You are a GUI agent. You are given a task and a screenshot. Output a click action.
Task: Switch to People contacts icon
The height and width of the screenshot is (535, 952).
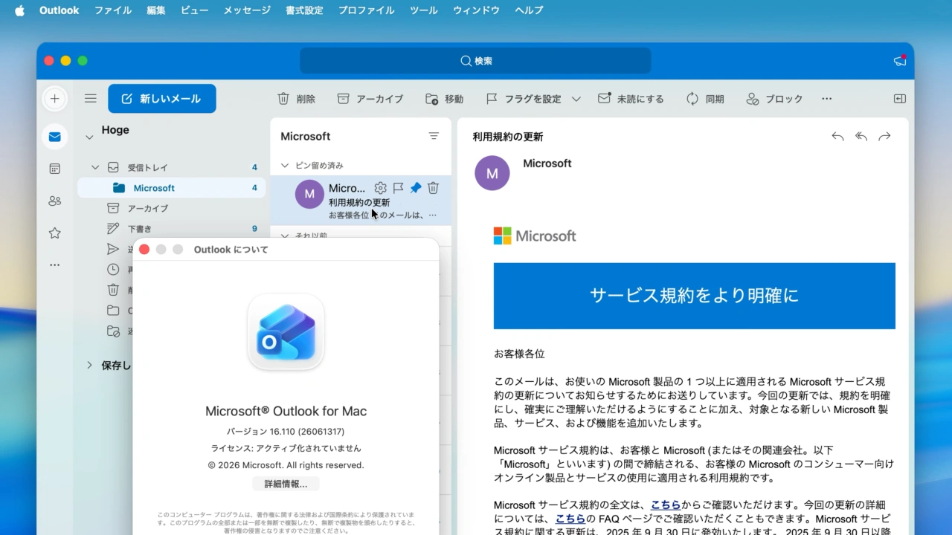[x=55, y=201]
